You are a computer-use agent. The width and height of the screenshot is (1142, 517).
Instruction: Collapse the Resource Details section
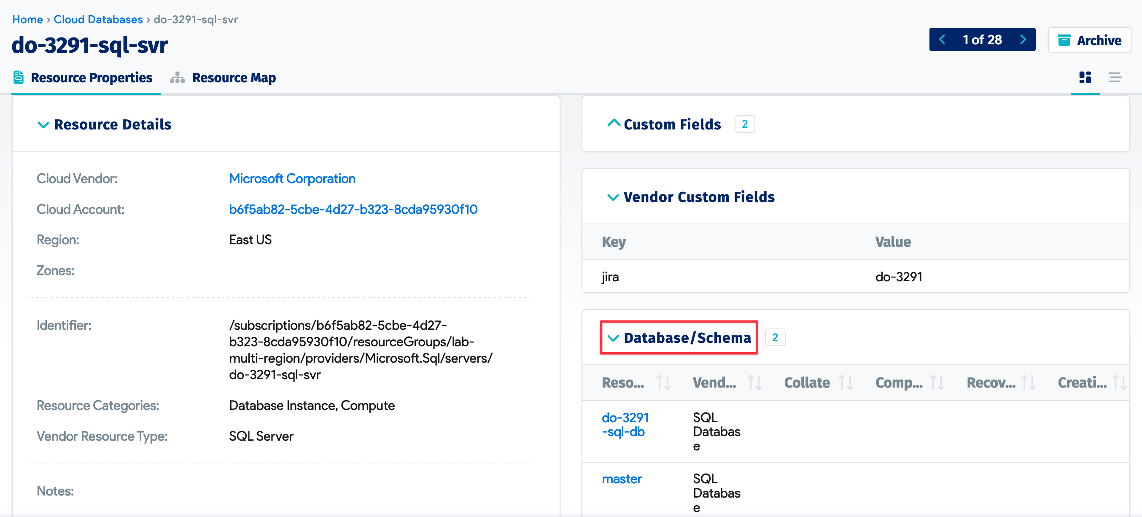click(43, 124)
